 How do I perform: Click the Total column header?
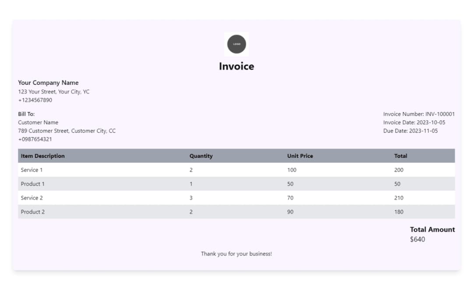click(400, 156)
